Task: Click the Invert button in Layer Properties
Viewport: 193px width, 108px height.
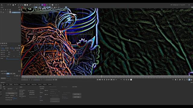Action: pos(18,50)
